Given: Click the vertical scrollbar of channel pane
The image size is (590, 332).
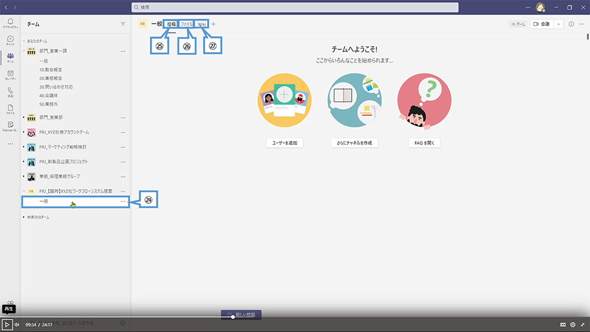Looking at the screenshot, I should pyautogui.click(x=588, y=37).
